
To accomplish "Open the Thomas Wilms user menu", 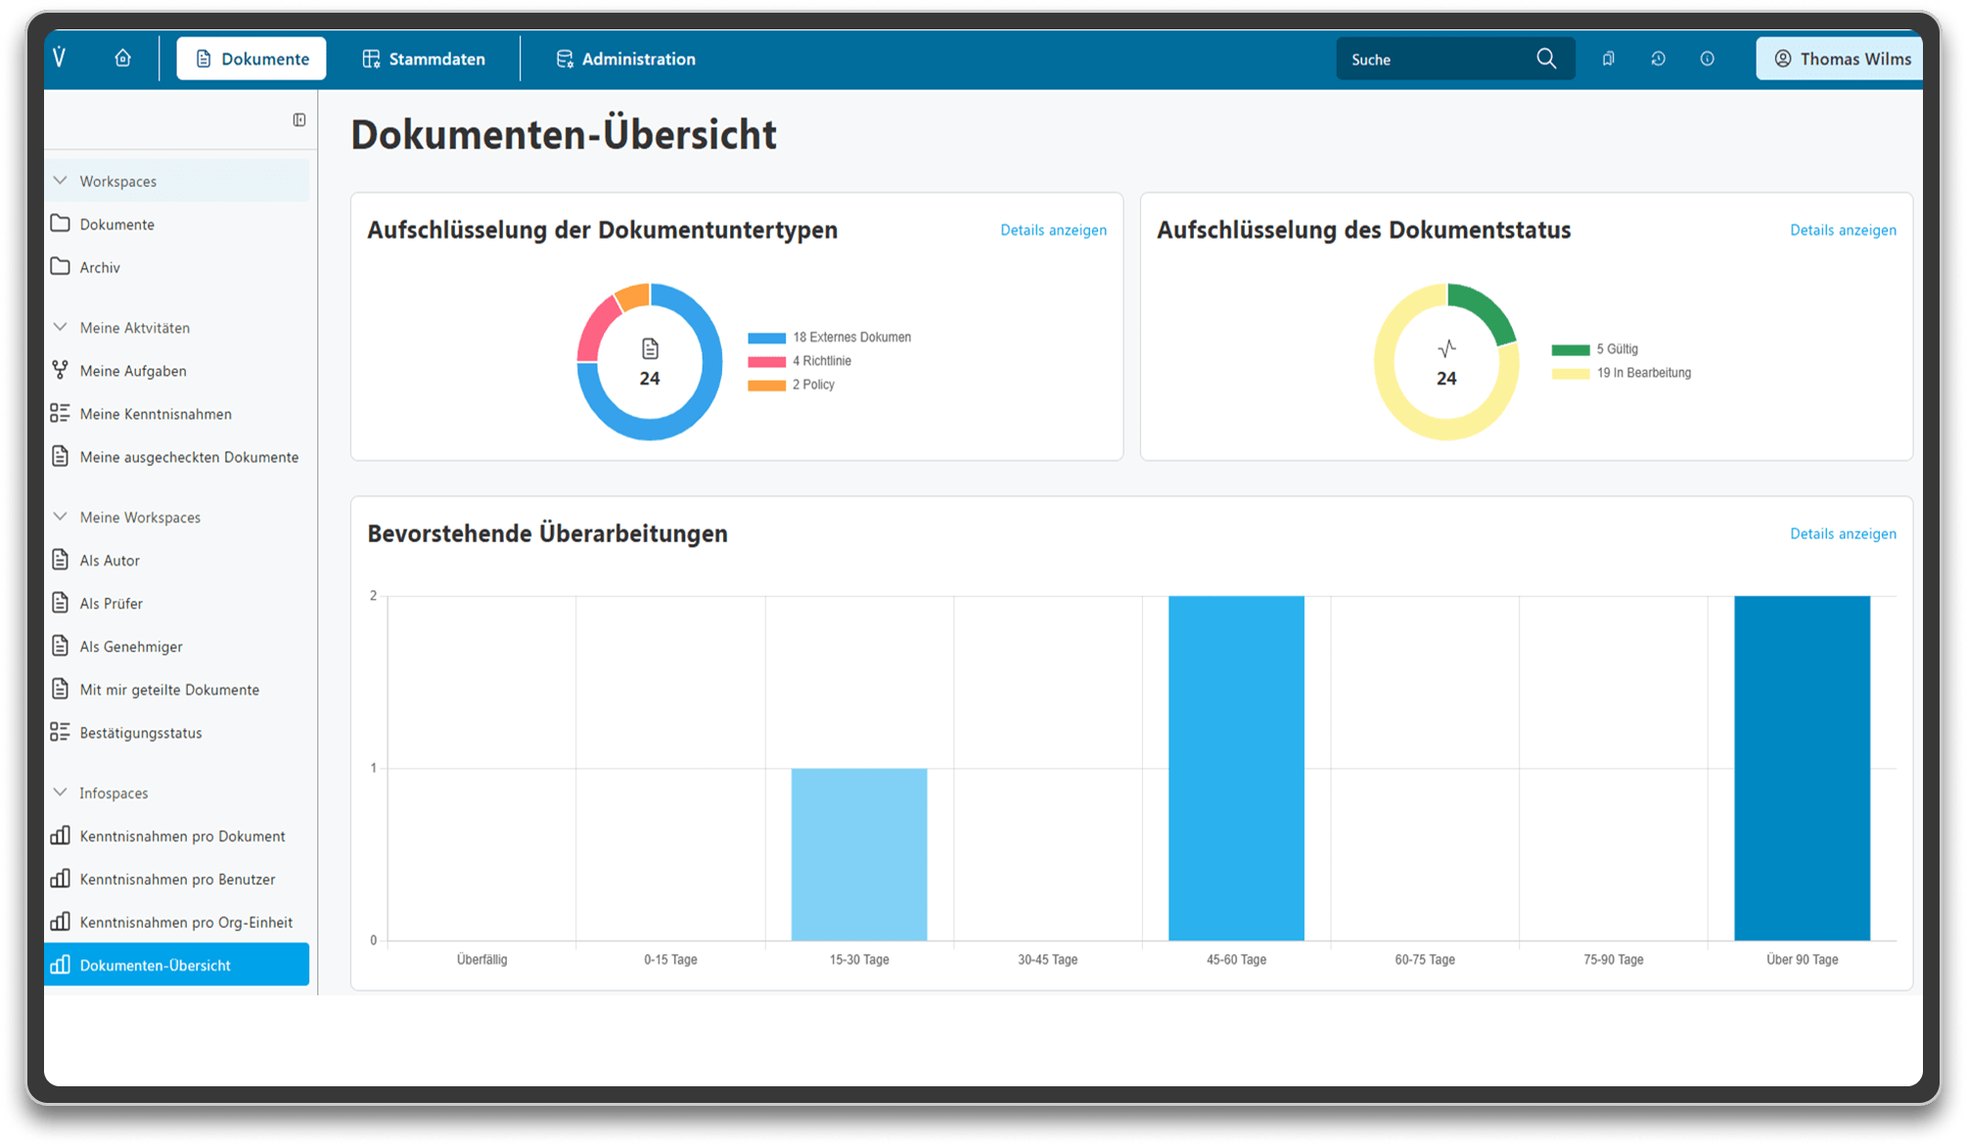I will tap(1840, 59).
